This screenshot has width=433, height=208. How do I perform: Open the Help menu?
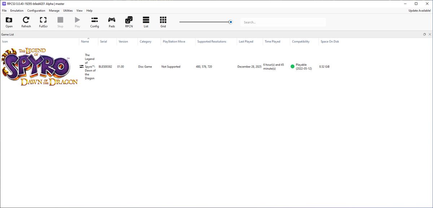point(89,10)
